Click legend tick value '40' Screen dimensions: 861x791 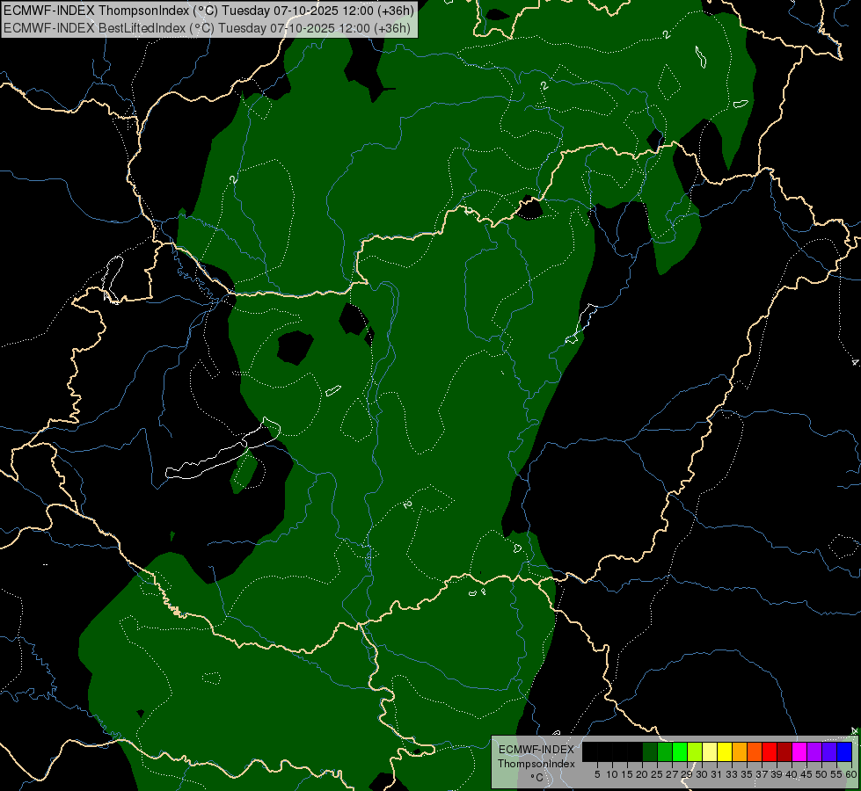(x=792, y=774)
